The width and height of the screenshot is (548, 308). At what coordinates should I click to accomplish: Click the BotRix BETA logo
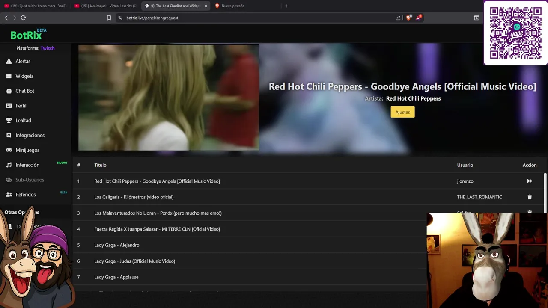tap(28, 34)
